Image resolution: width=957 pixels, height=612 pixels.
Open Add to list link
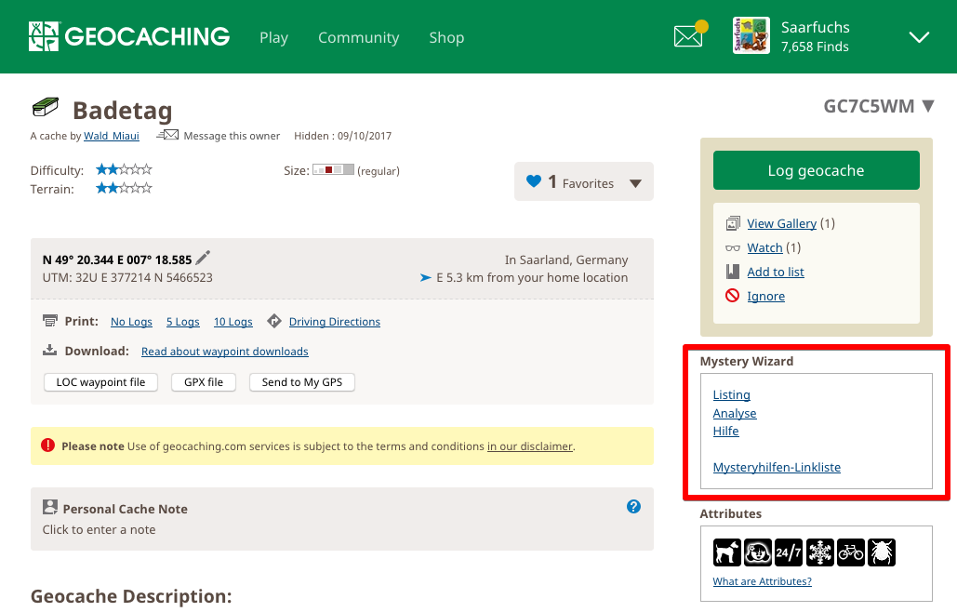(776, 273)
